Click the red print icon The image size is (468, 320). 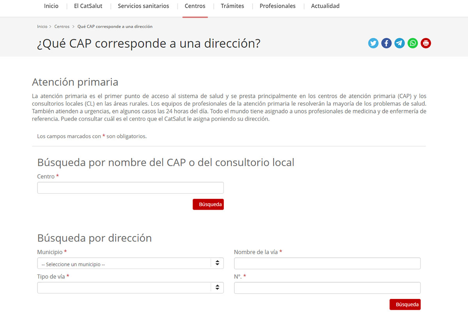click(x=426, y=43)
